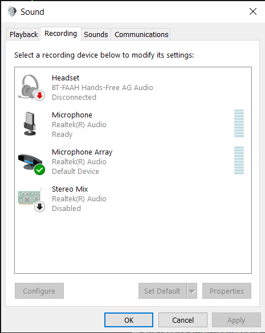Click the red disconnected arrow badge
This screenshot has height=333, width=265.
[x=40, y=96]
